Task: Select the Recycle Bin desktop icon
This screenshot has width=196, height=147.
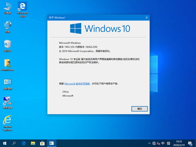Action: coord(7,46)
